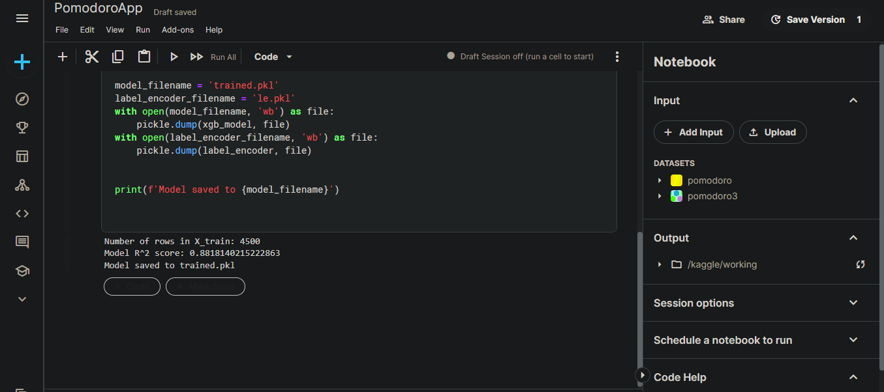Open Datasets table icon in sidebar
The image size is (884, 392).
click(x=22, y=156)
